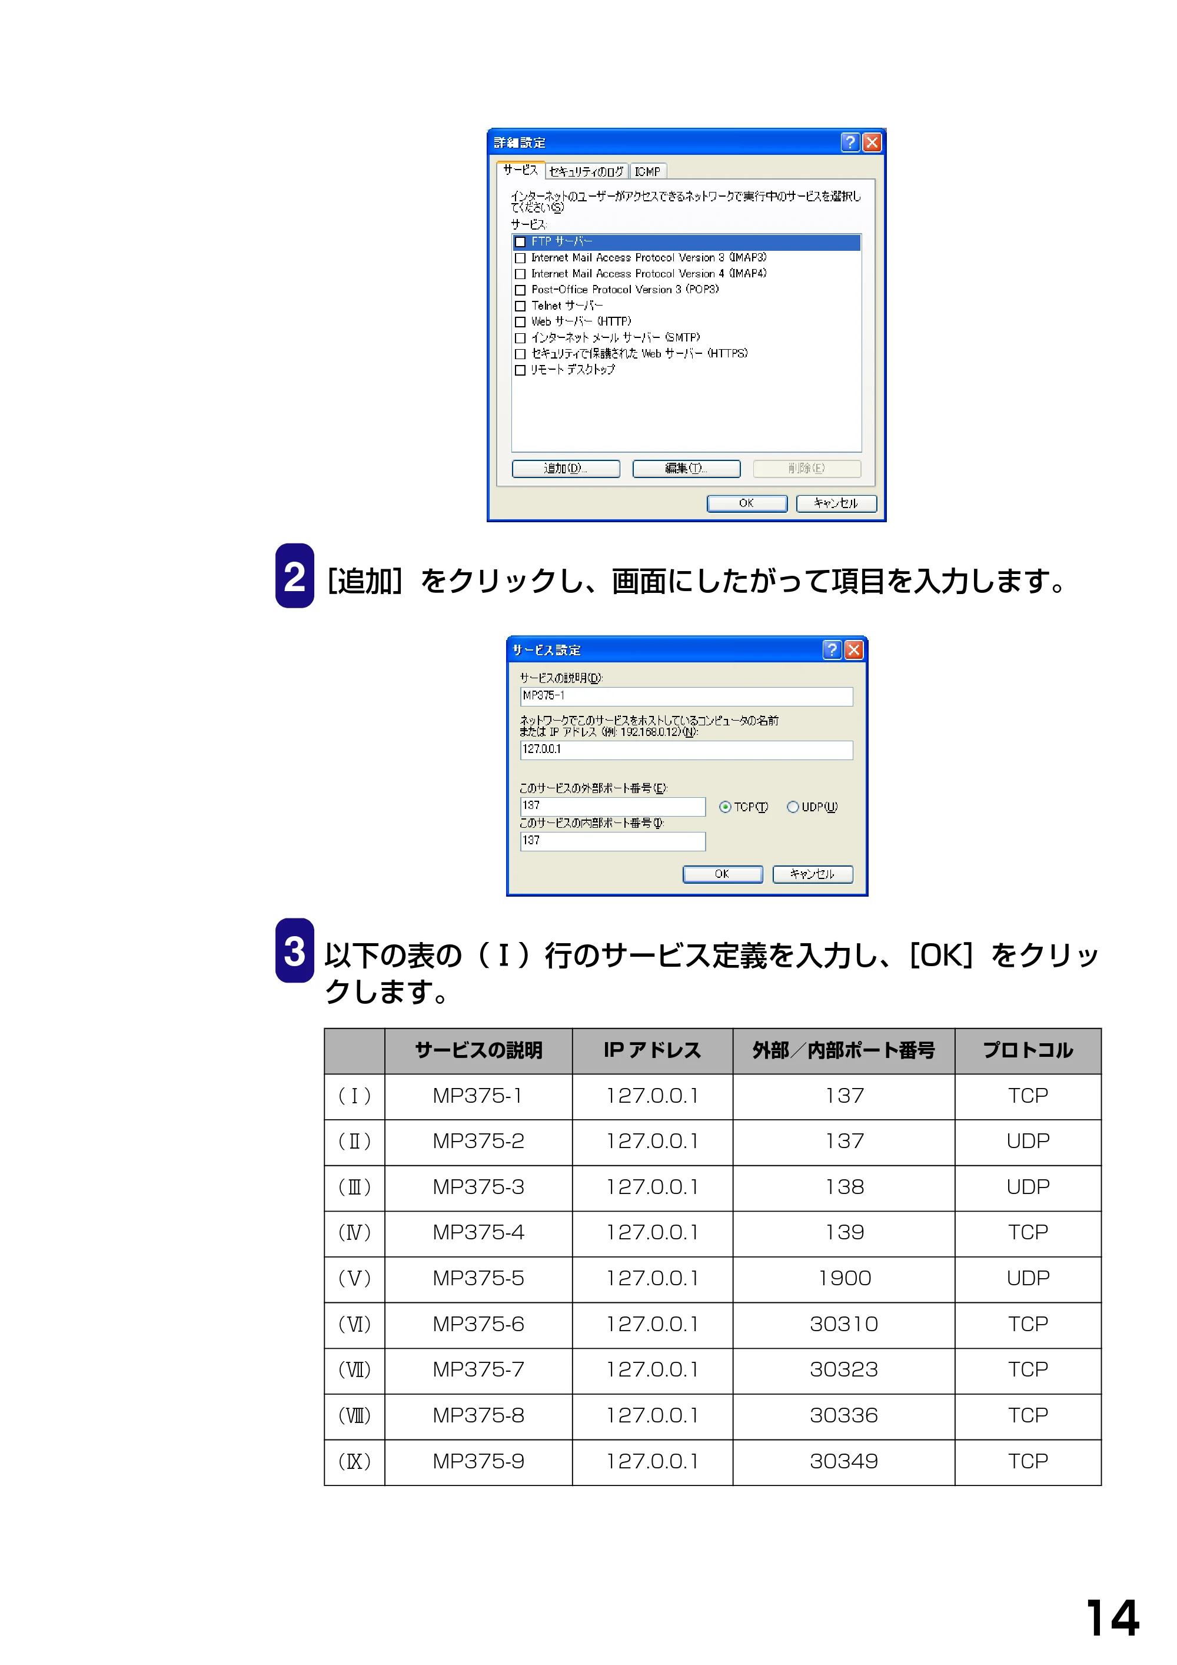The width and height of the screenshot is (1177, 1665).
Task: Click port number cell 1900
Action: [x=843, y=1279]
